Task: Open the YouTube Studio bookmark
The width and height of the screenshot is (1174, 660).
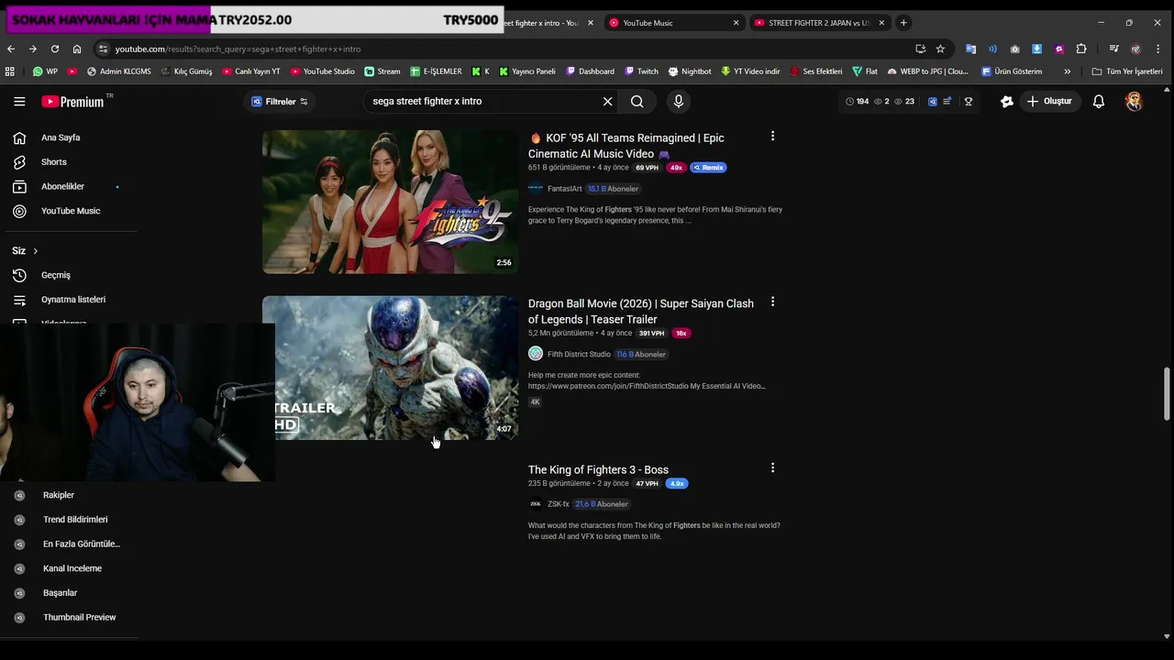Action: tap(322, 71)
